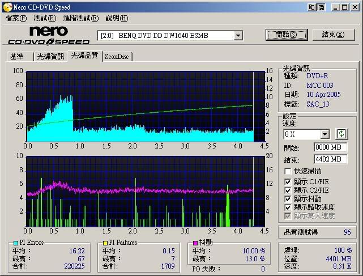Toggle the 快速掃描 checkbox
The image size is (363, 276).
[288, 172]
